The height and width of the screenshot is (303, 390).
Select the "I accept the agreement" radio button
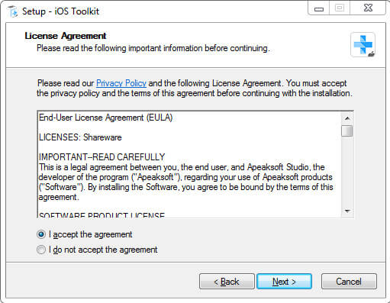(x=41, y=234)
